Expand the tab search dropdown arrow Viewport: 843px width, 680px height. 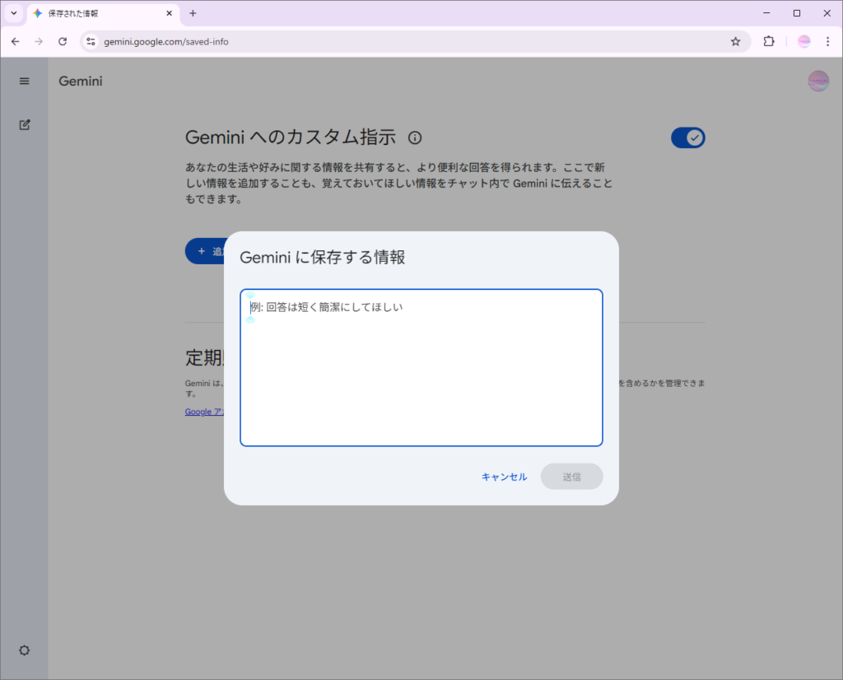(13, 13)
